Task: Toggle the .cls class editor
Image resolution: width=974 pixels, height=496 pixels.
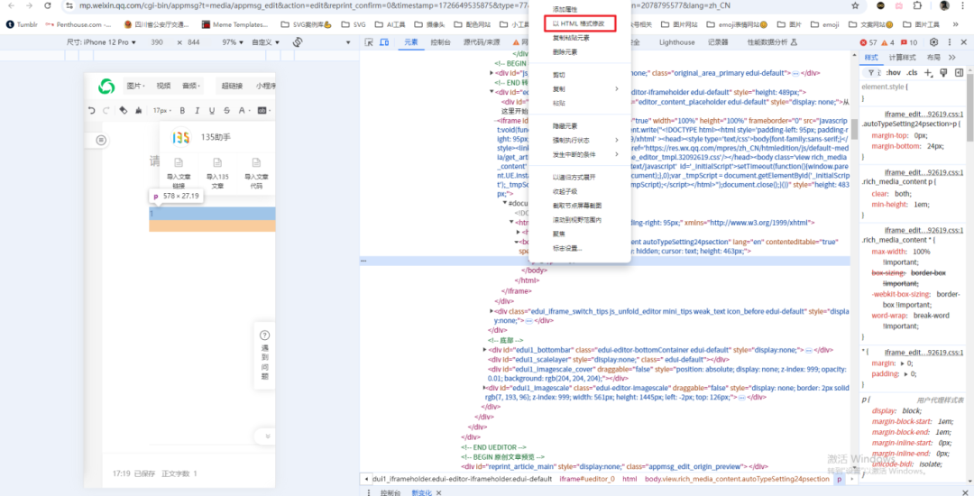Action: pyautogui.click(x=914, y=72)
